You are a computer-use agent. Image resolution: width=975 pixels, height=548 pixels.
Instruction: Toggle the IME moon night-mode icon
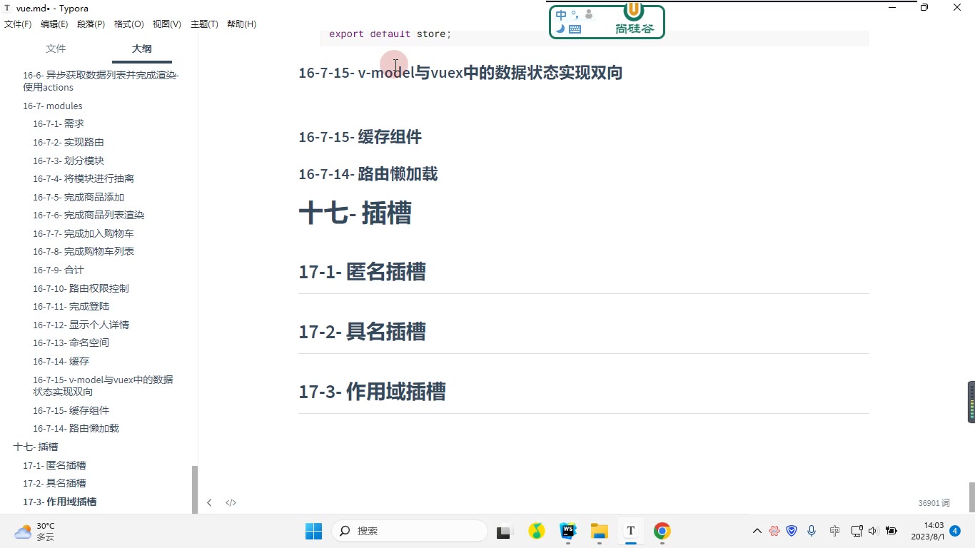[560, 29]
